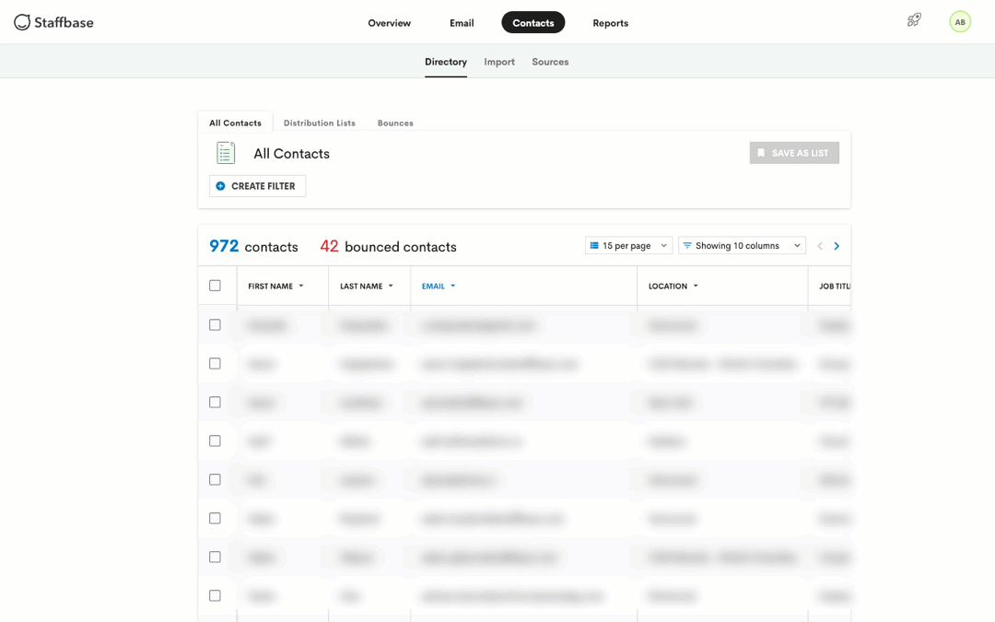
Task: Click the Staffbase logo
Action: 53,22
